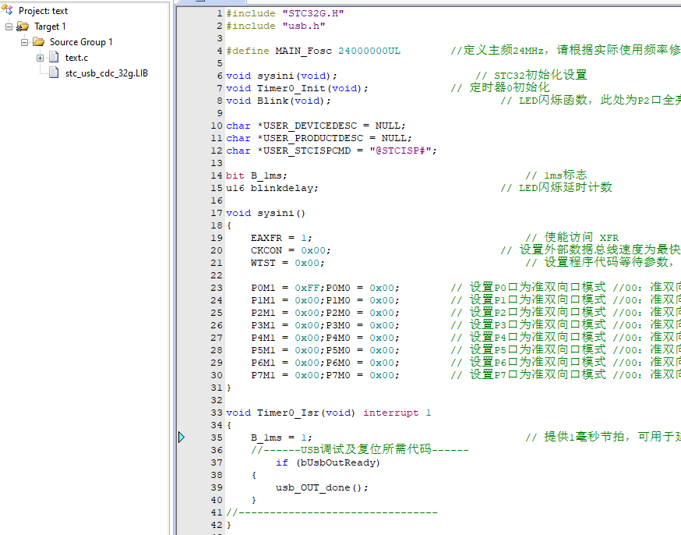Click the current-line arrow marker at line 35

182,438
